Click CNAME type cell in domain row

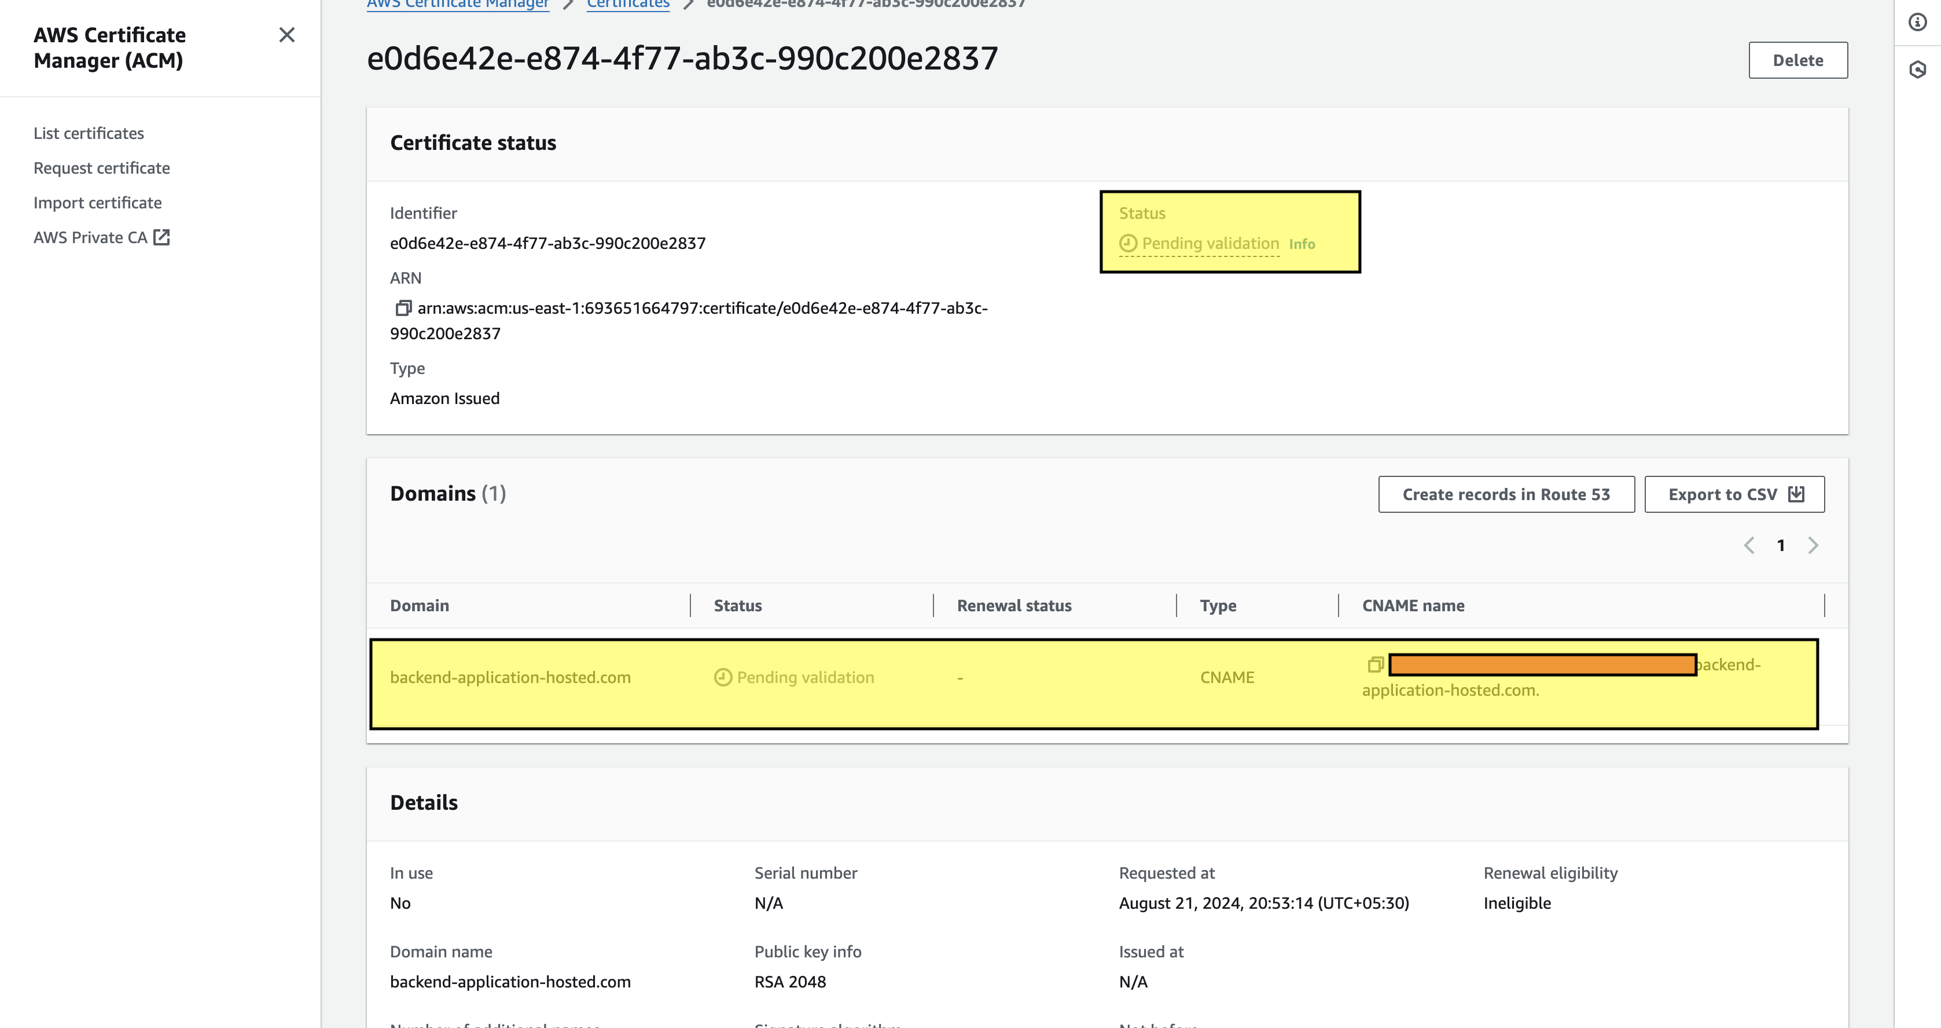tap(1227, 678)
